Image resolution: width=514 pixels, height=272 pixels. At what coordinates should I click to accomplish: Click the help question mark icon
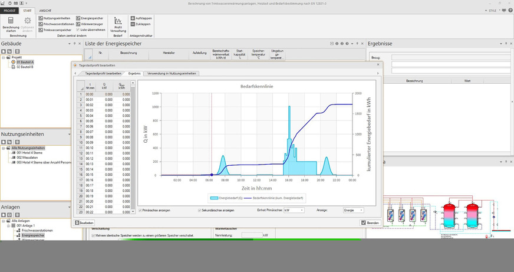click(510, 11)
